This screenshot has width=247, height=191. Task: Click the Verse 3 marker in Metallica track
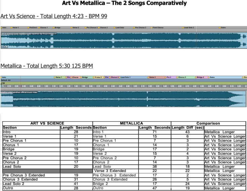148,77
